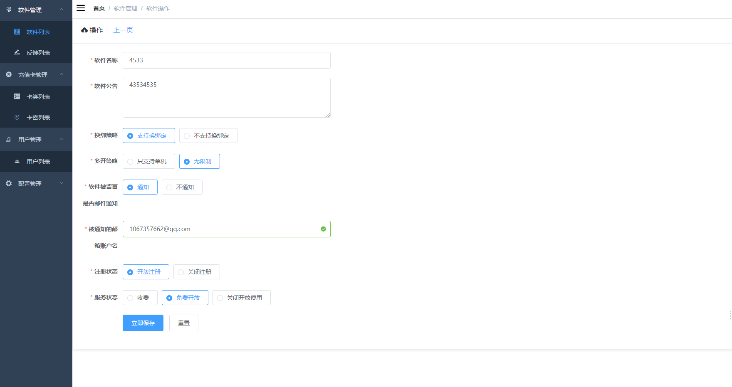732x387 pixels.
Task: Select the 反馈列表 pen icon in sidebar
Action: click(17, 52)
